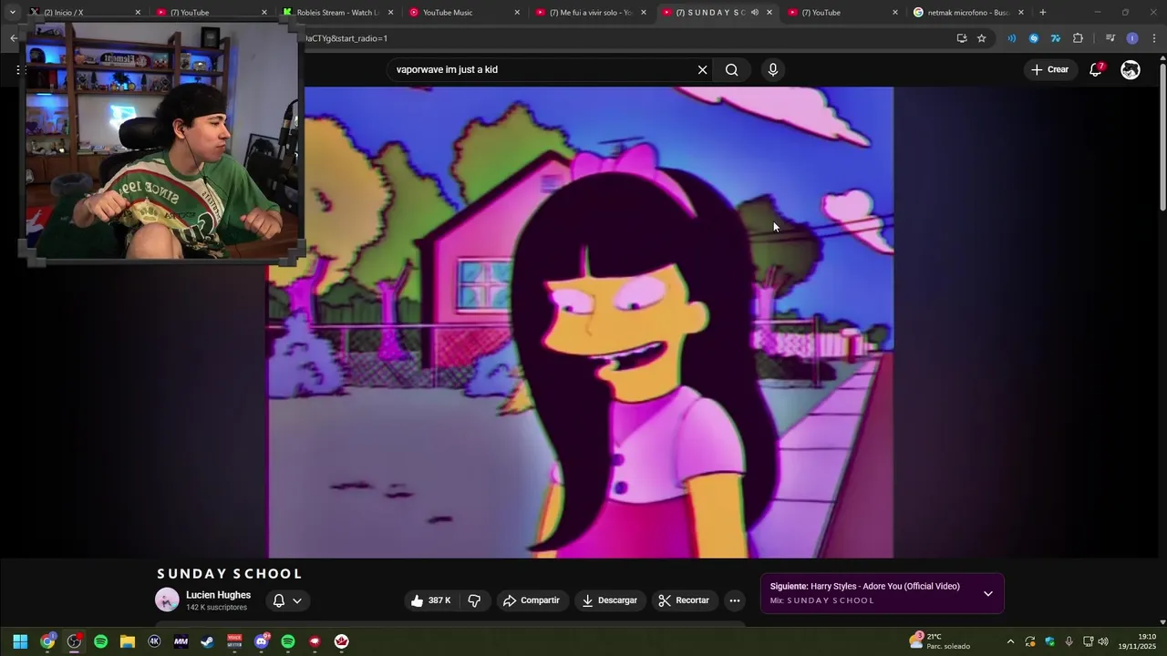Close the netmak microfono tab
This screenshot has width=1167, height=656.
(1020, 13)
